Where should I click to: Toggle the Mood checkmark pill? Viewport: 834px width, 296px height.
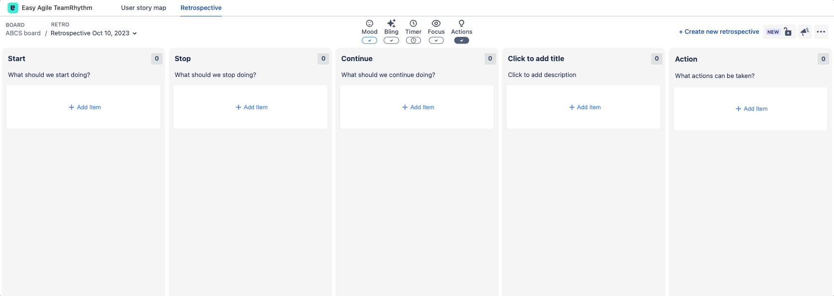(369, 41)
